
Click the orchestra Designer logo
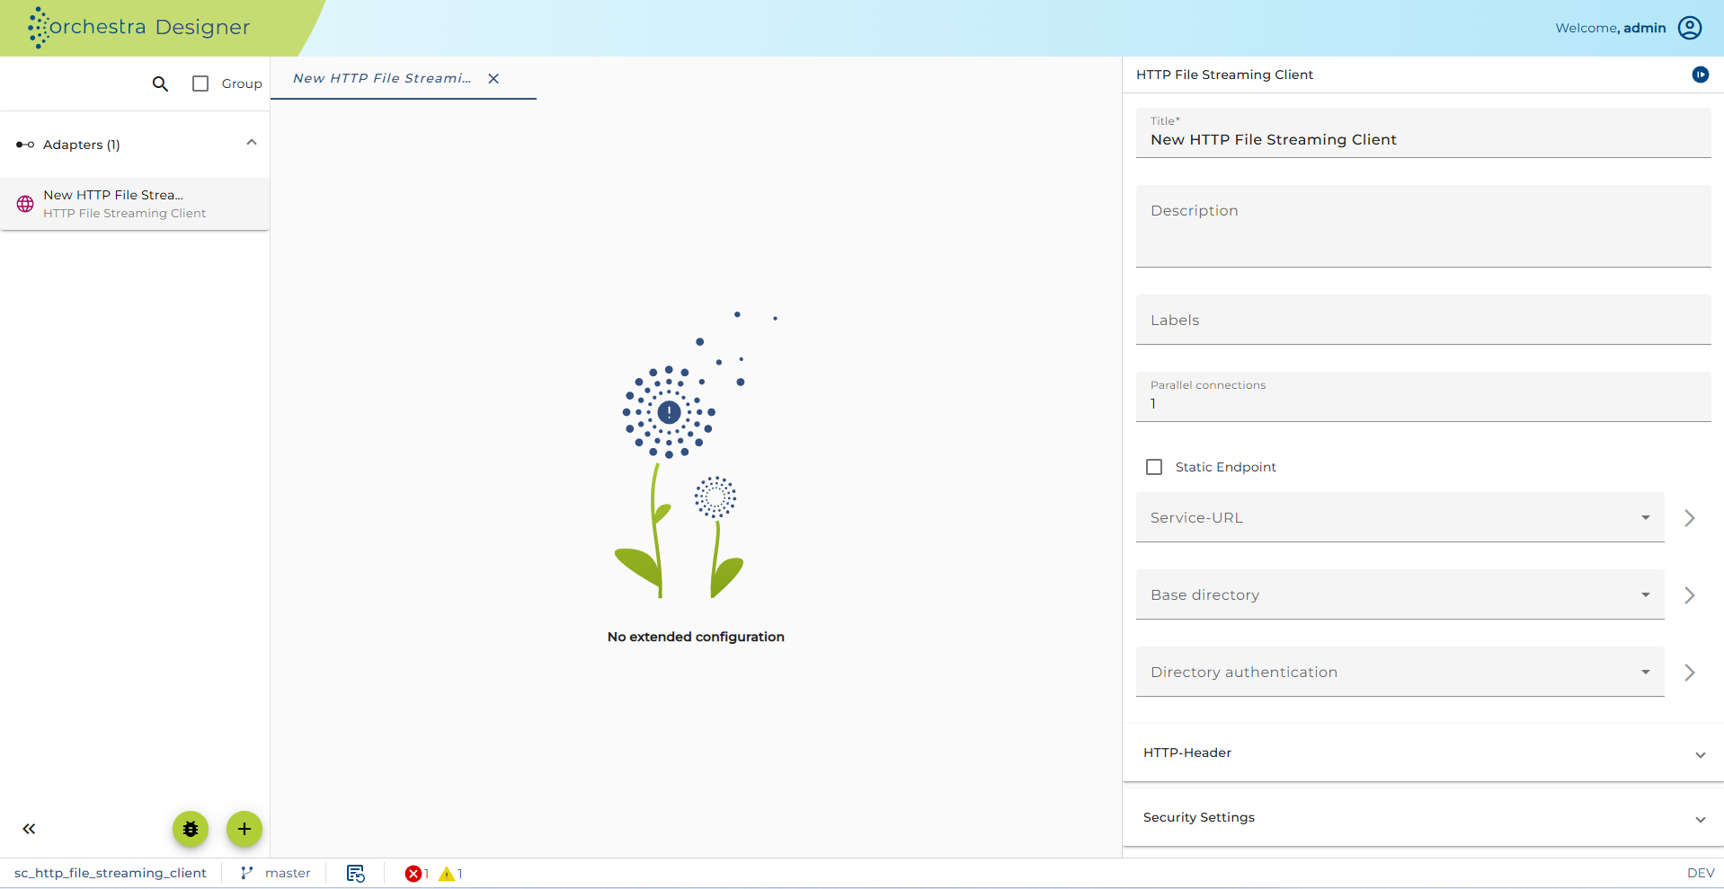pos(139,28)
